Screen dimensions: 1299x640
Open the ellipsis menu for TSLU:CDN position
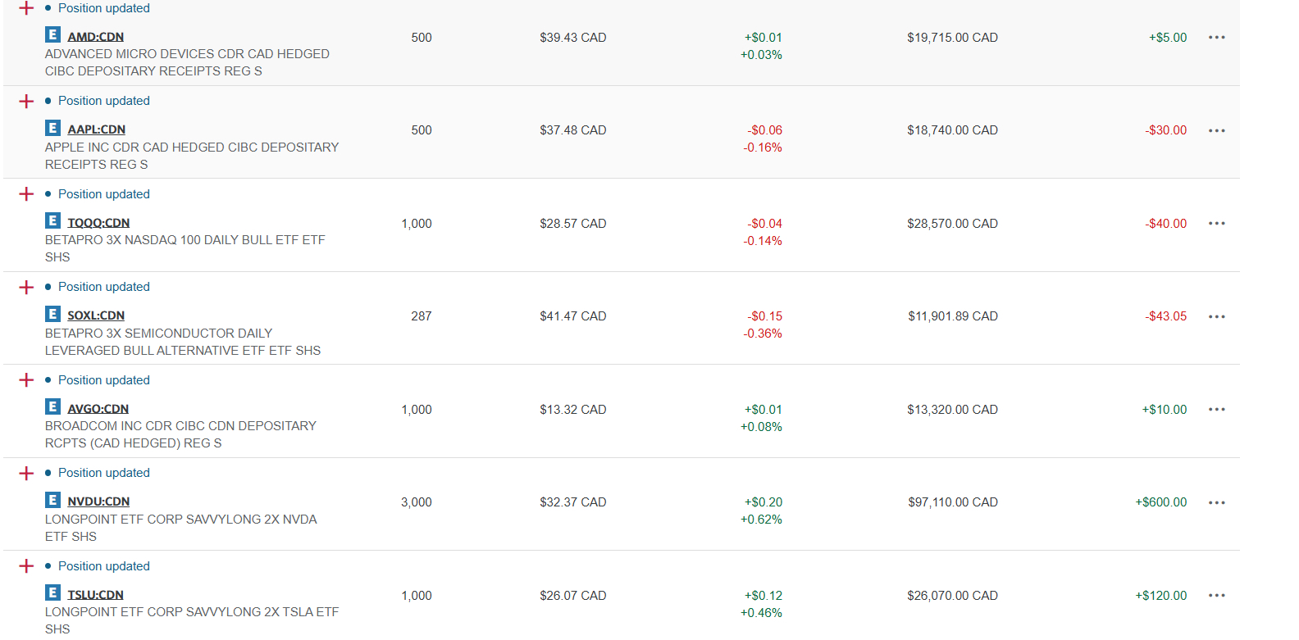[1216, 596]
